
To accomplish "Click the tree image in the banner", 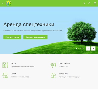I will point(82,32).
